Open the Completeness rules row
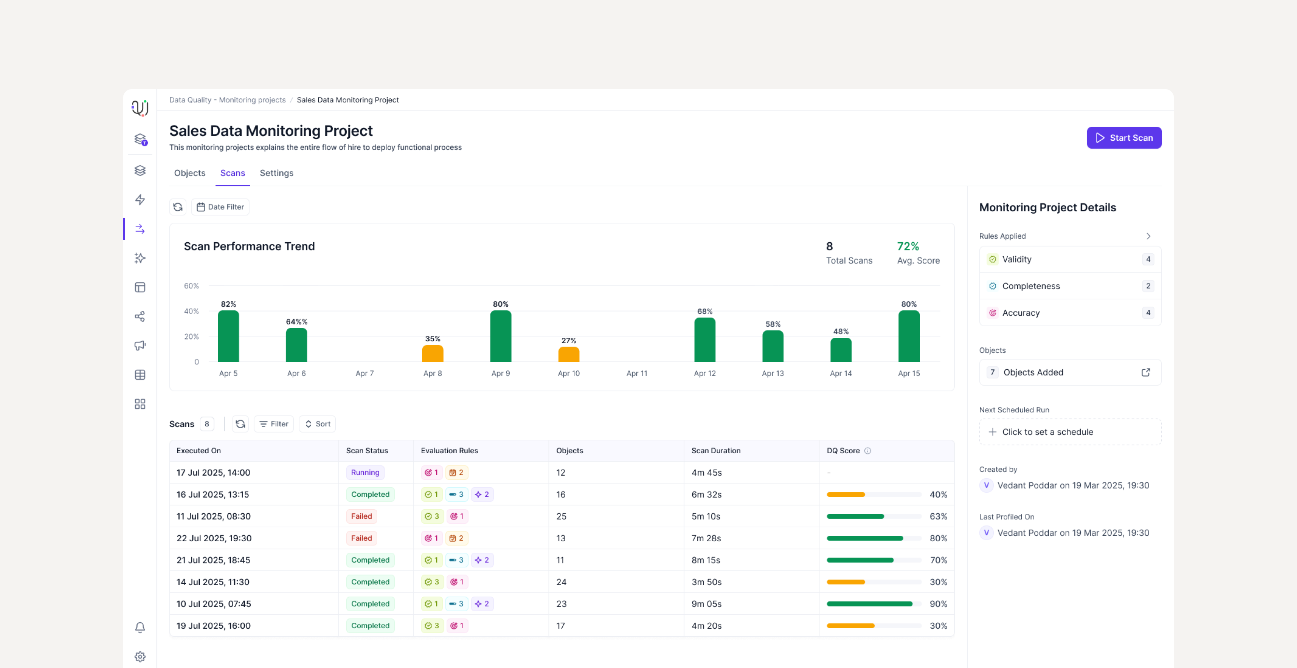The width and height of the screenshot is (1297, 668). 1070,286
